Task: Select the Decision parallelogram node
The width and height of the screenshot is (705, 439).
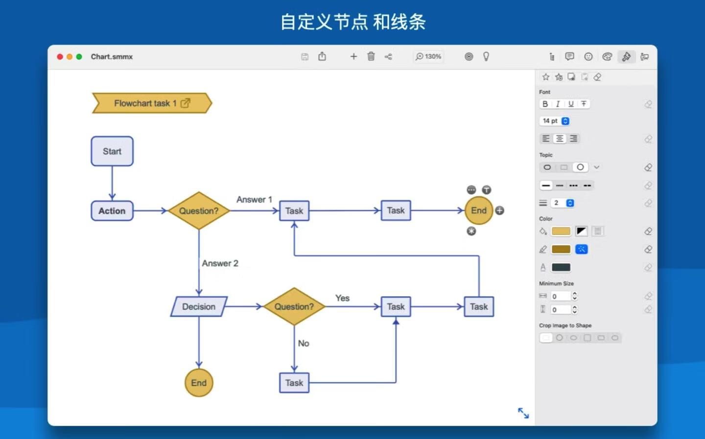Action: pyautogui.click(x=199, y=306)
